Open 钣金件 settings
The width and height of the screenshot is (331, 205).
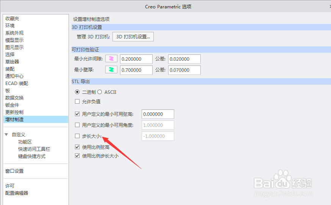click(12, 105)
